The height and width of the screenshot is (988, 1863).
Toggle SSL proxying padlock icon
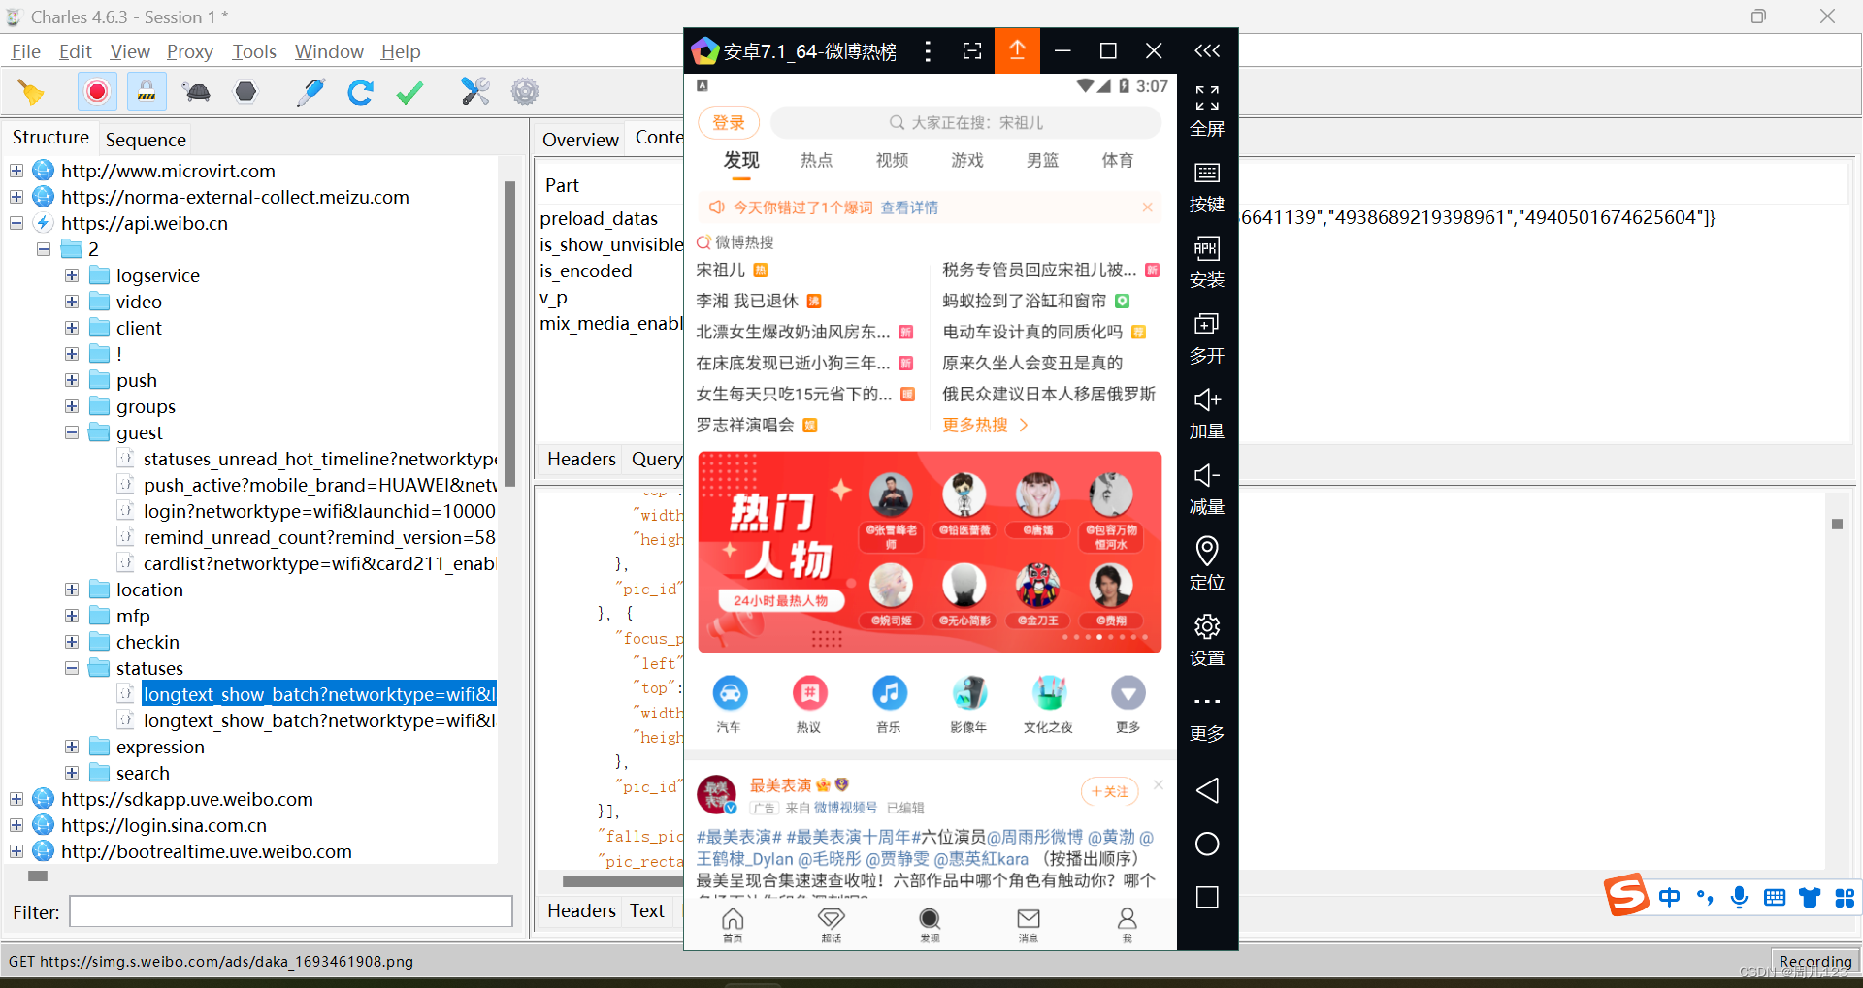click(x=147, y=92)
